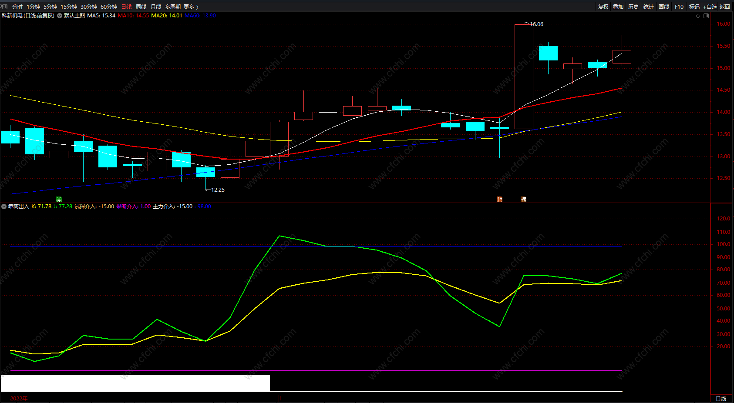The image size is (734, 403).
Task: Activate the 画线 drawing tool button
Action: [664, 7]
